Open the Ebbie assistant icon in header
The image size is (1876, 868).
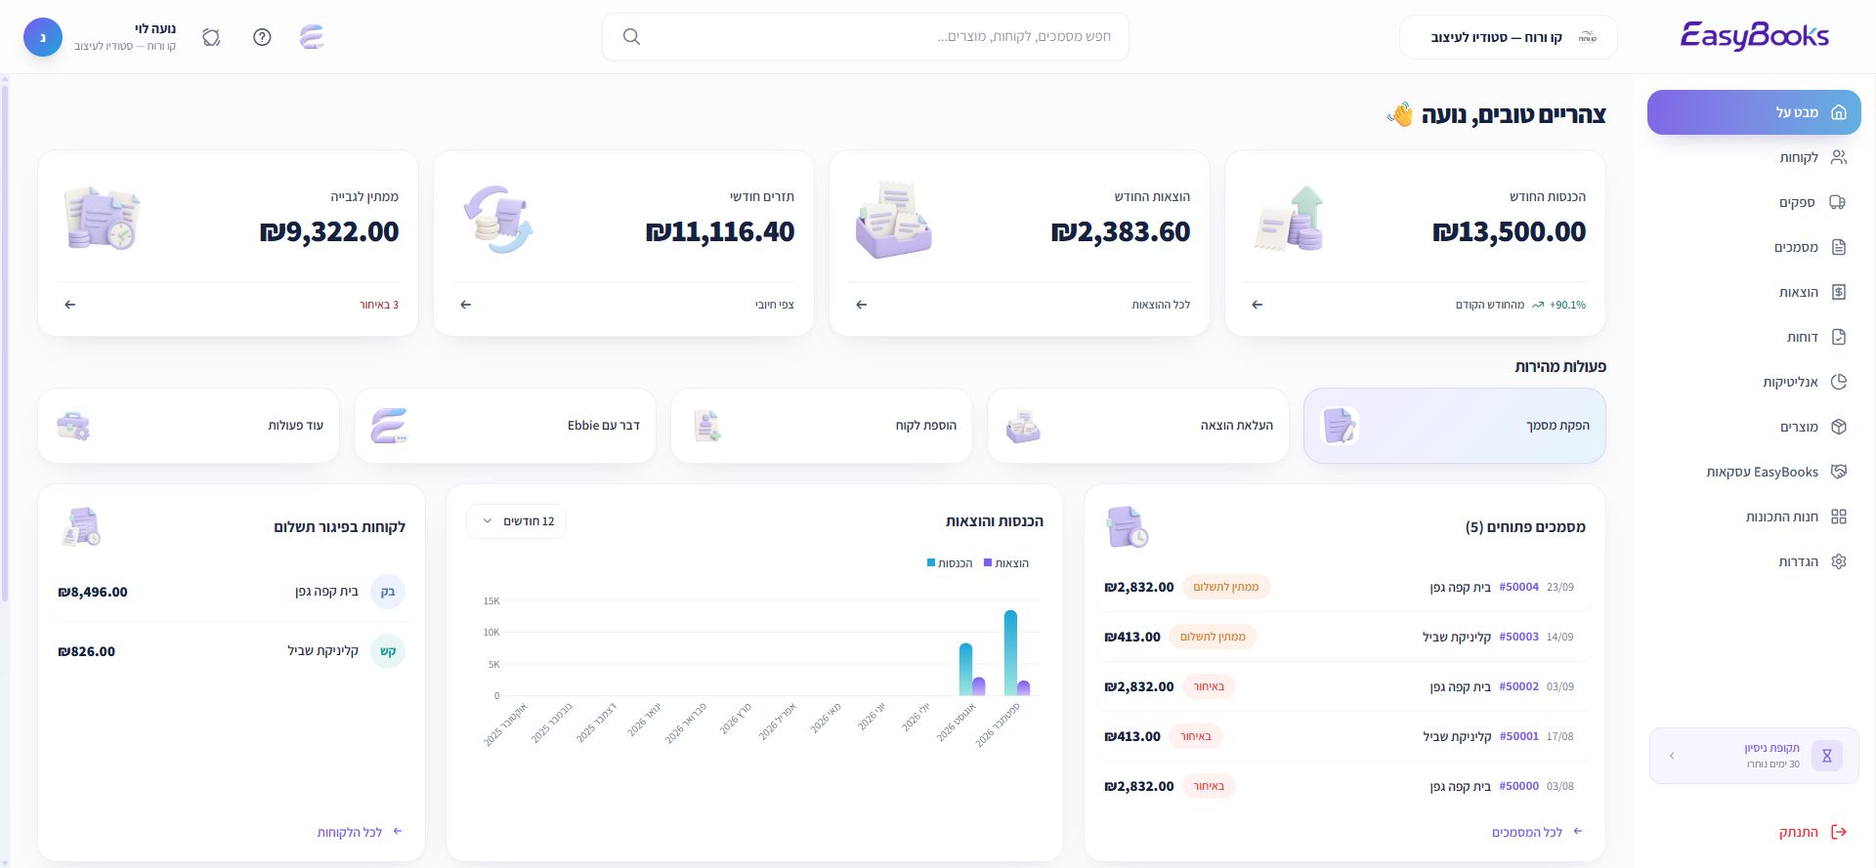(x=312, y=37)
